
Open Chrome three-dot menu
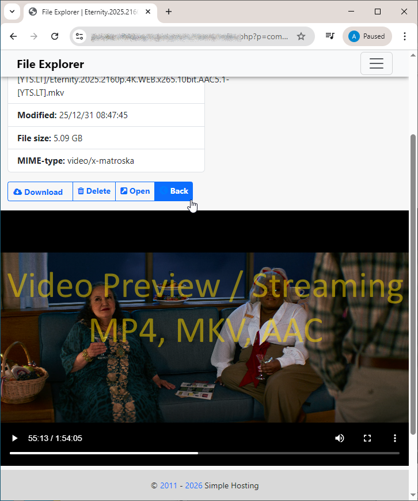[405, 36]
